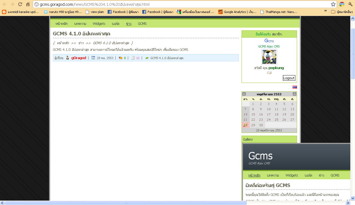Open the บอร์ด menu in main site
The image size is (355, 205).
coord(116,24)
